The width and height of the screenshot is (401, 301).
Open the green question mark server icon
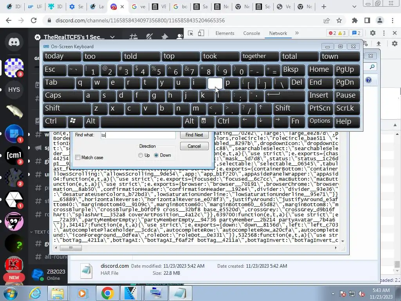[14, 243]
